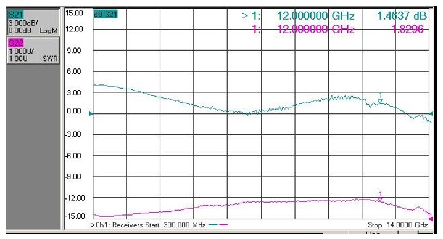Click the 'Start 300.000 MHz' label

(x=175, y=225)
